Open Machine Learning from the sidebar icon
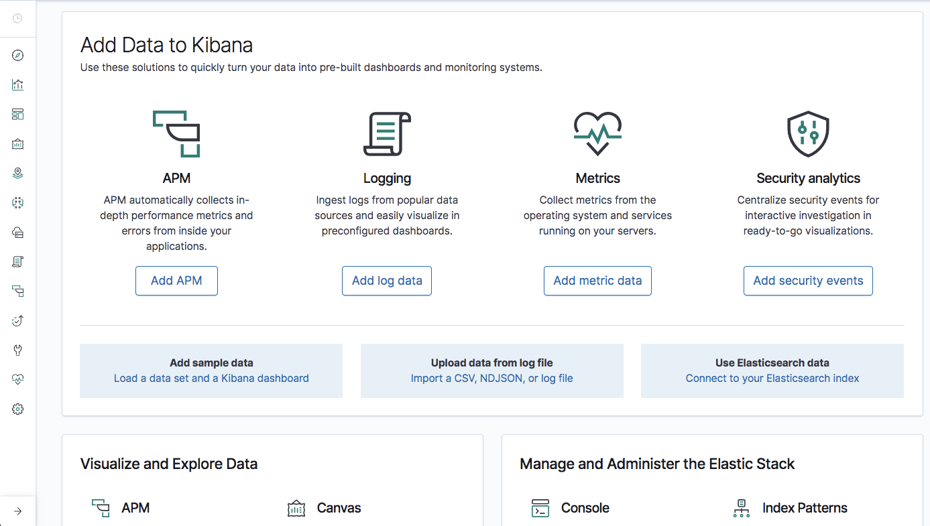 (18, 202)
